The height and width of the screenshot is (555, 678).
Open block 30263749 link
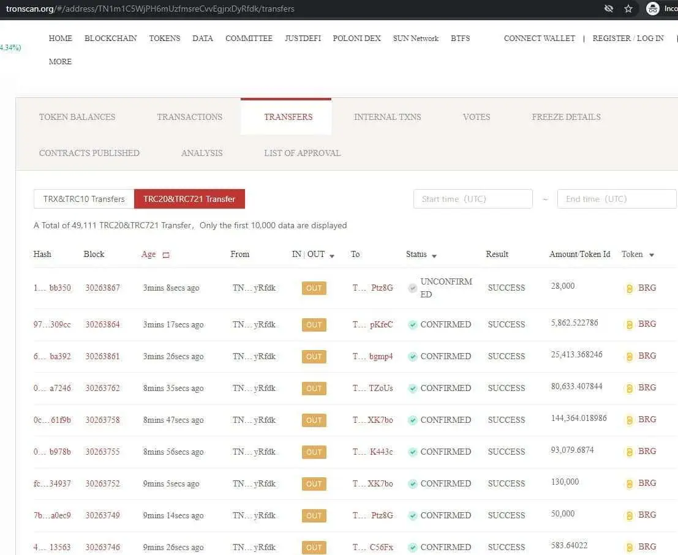[x=102, y=515]
